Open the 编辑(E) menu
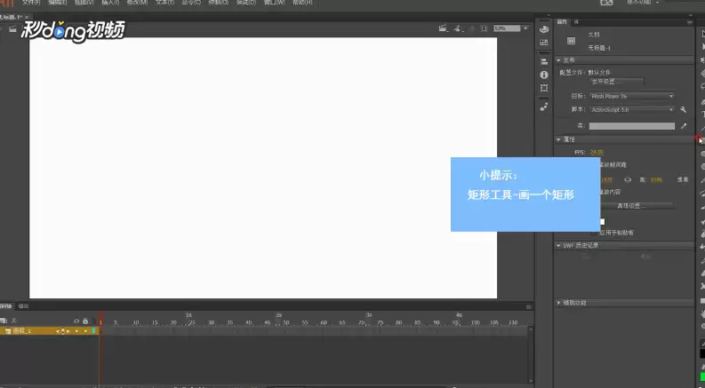This screenshot has width=705, height=388. click(x=58, y=3)
